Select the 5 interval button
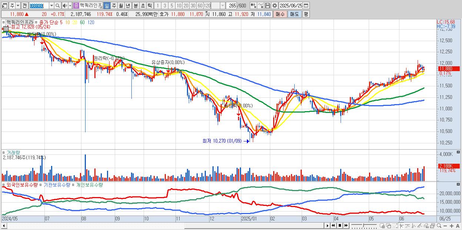This screenshot has height=230, width=462. (x=172, y=6)
